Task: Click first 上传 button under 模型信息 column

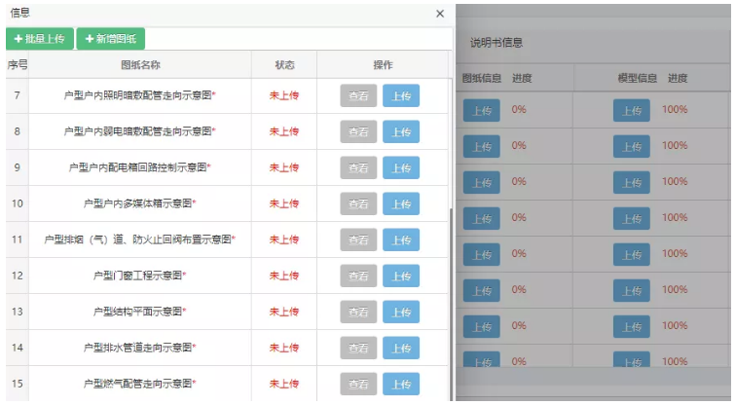Action: coord(631,110)
